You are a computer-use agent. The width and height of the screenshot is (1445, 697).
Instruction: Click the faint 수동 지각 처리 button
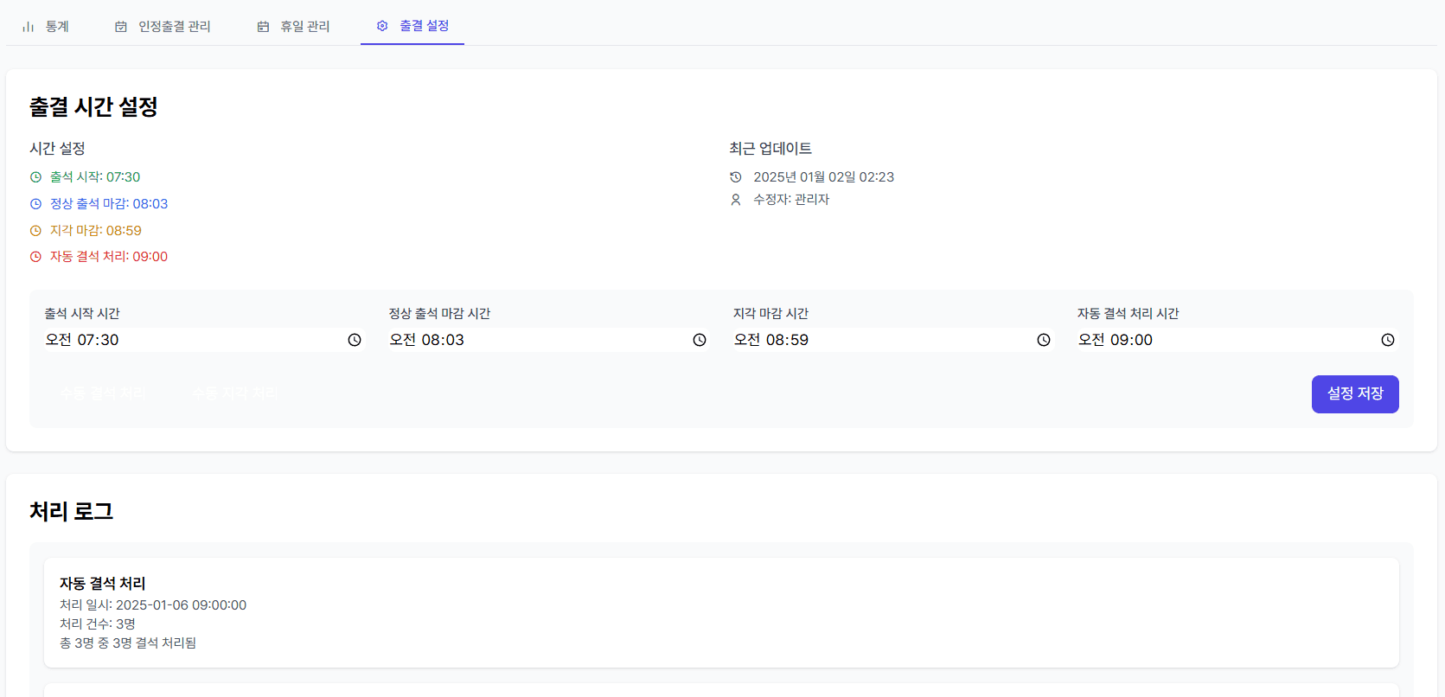(235, 393)
